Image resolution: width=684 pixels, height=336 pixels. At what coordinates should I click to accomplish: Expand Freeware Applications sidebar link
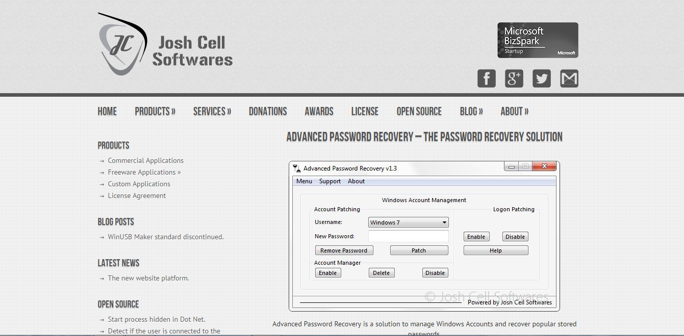(x=144, y=172)
